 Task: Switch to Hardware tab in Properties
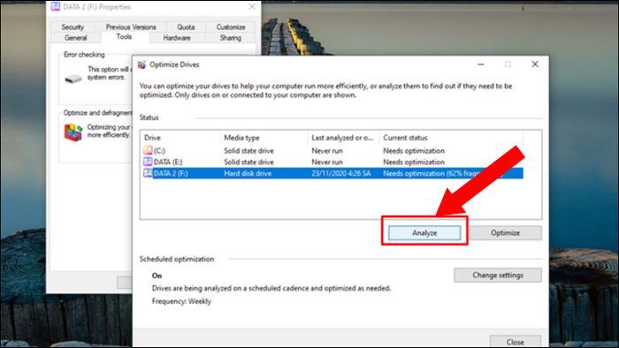177,38
